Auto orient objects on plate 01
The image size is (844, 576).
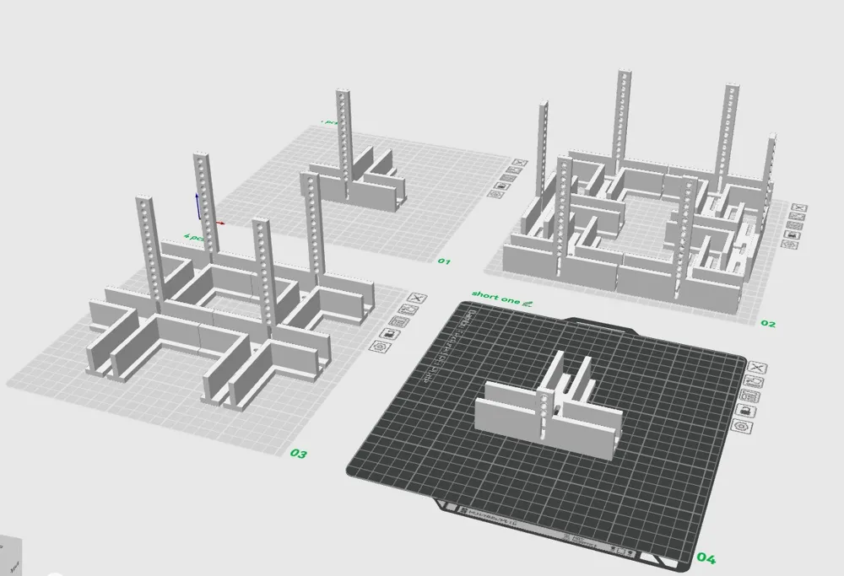513,170
